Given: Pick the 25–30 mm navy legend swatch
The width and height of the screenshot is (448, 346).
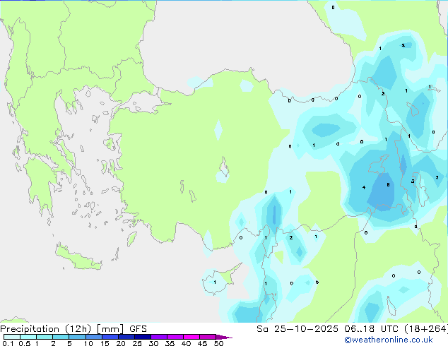Looking at the screenshot, I should tap(143, 337).
